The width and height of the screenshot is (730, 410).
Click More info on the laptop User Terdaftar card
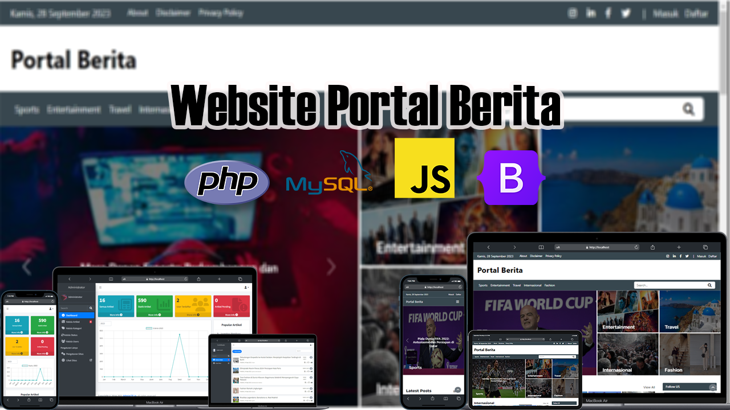tap(193, 315)
